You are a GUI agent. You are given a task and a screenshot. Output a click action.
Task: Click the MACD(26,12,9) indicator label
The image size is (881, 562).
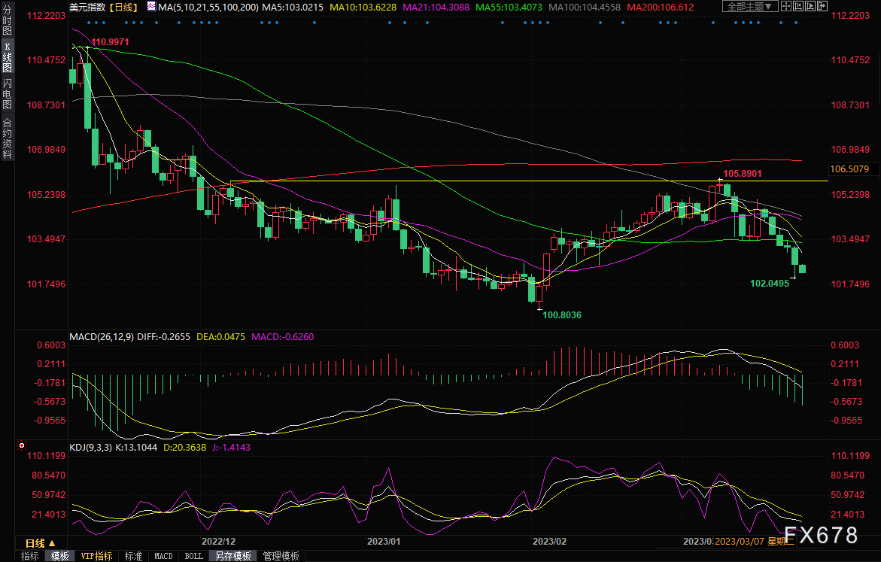click(x=101, y=336)
